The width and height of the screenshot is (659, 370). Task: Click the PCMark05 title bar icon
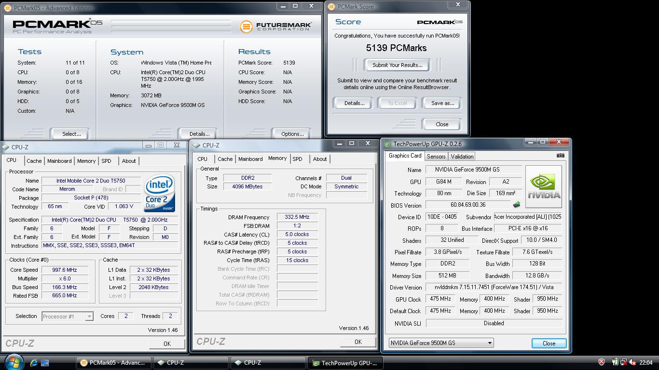pos(7,8)
